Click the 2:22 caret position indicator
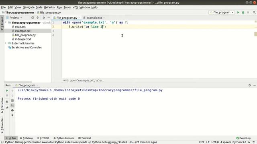257x144 pixels. tap(202, 142)
